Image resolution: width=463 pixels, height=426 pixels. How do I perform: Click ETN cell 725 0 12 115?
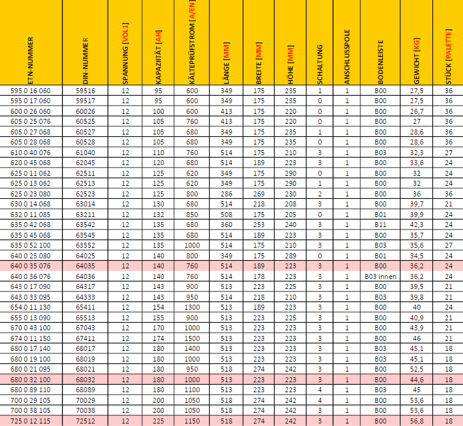[x=31, y=421]
